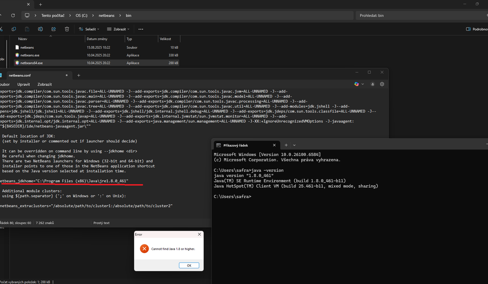
Task: Close the File Explorer tab
Action: [x=28, y=5]
